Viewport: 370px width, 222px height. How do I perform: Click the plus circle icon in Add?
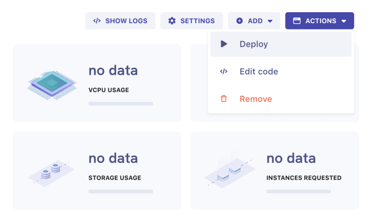[240, 21]
